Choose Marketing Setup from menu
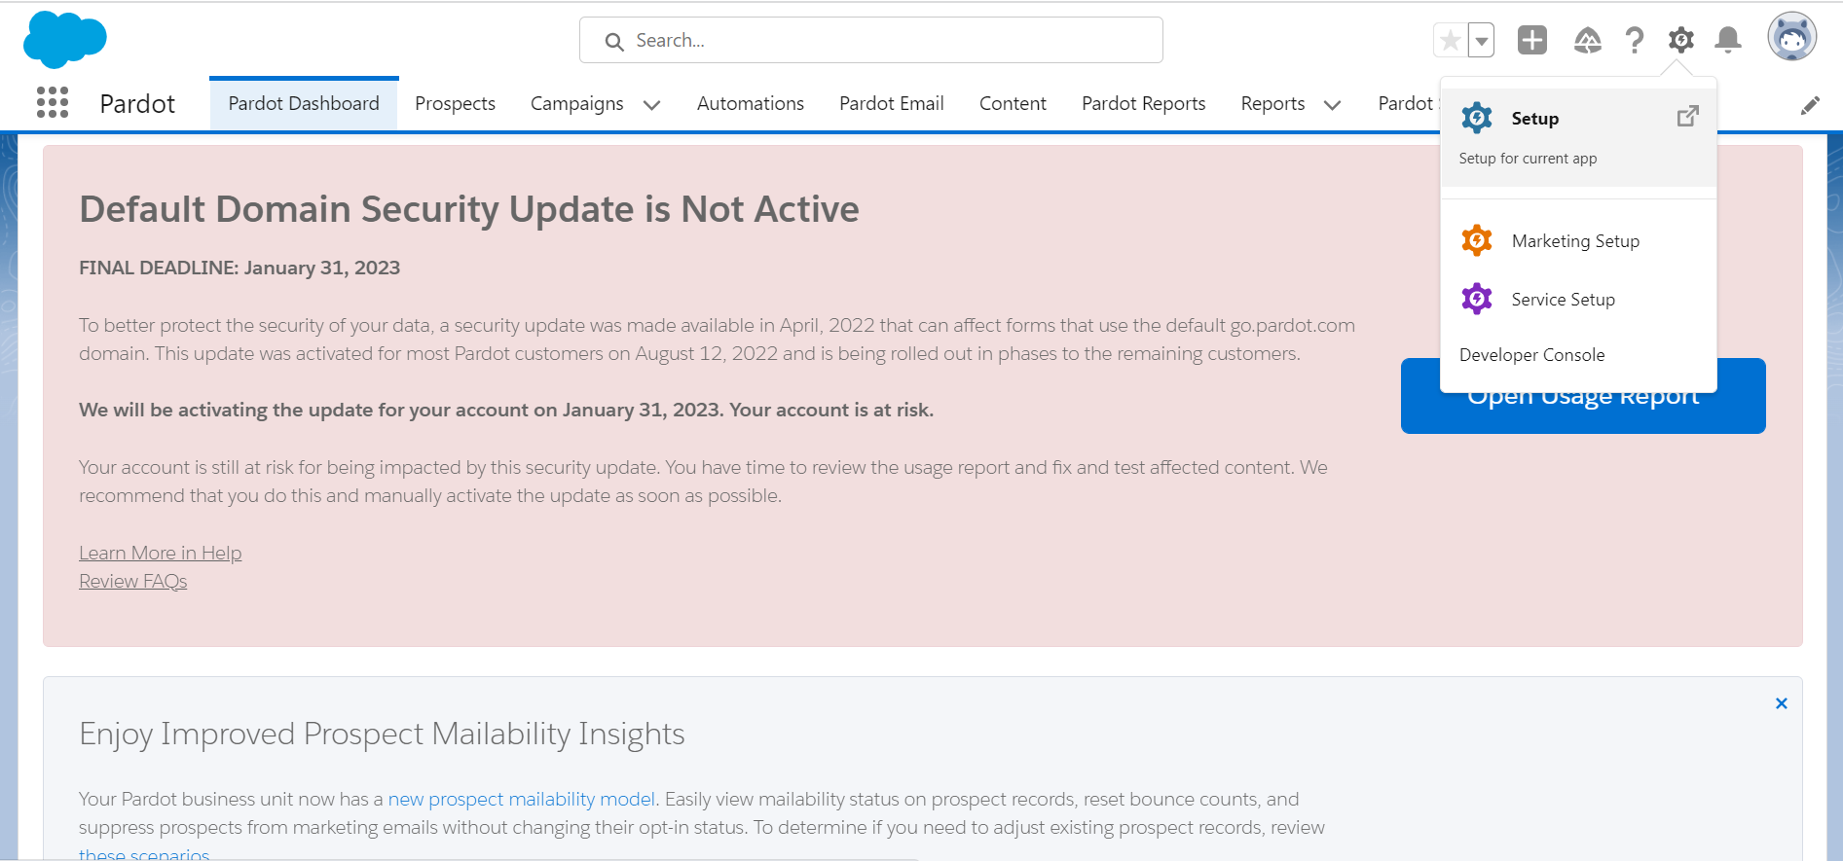Viewport: 1843px width, 861px height. (1578, 240)
